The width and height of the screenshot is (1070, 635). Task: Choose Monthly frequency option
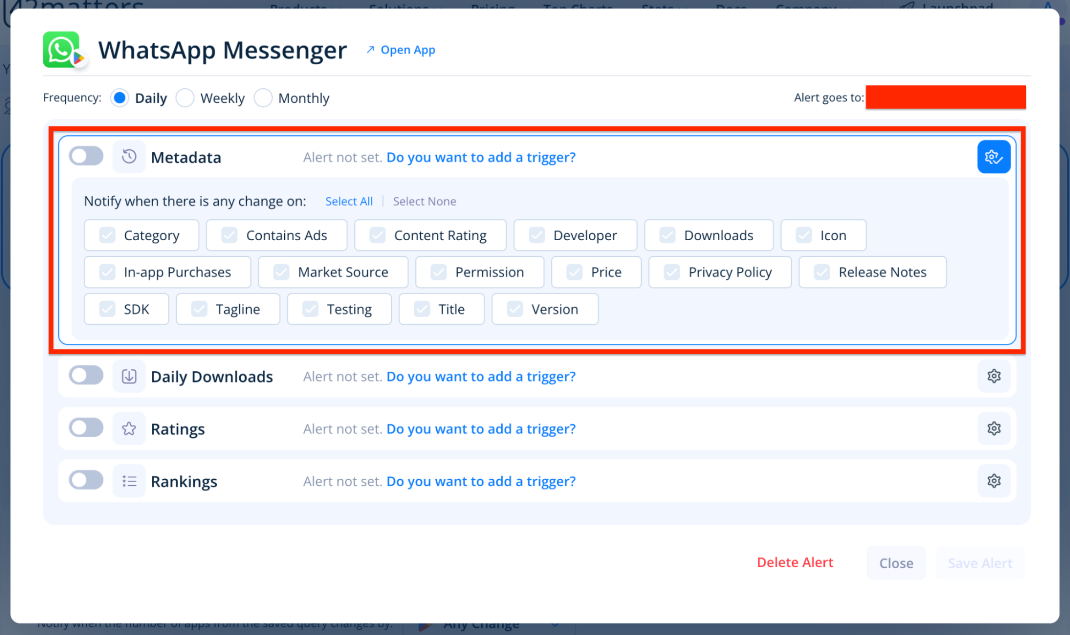pyautogui.click(x=263, y=98)
